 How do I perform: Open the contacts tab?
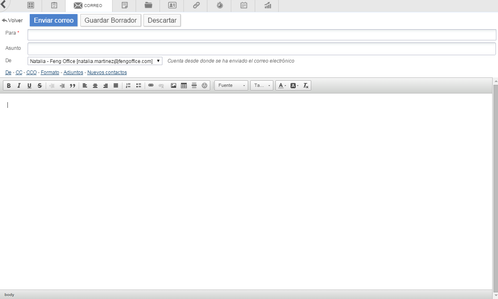[x=172, y=6]
